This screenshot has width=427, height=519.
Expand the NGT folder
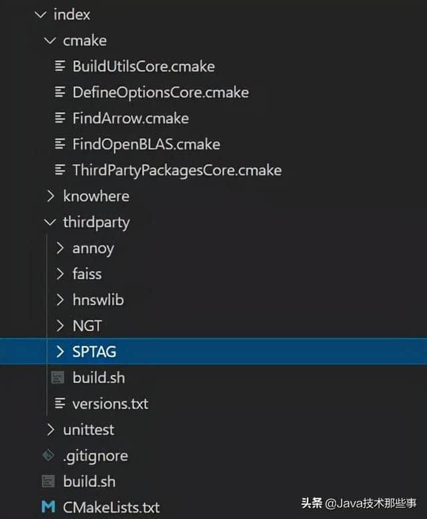pyautogui.click(x=61, y=326)
